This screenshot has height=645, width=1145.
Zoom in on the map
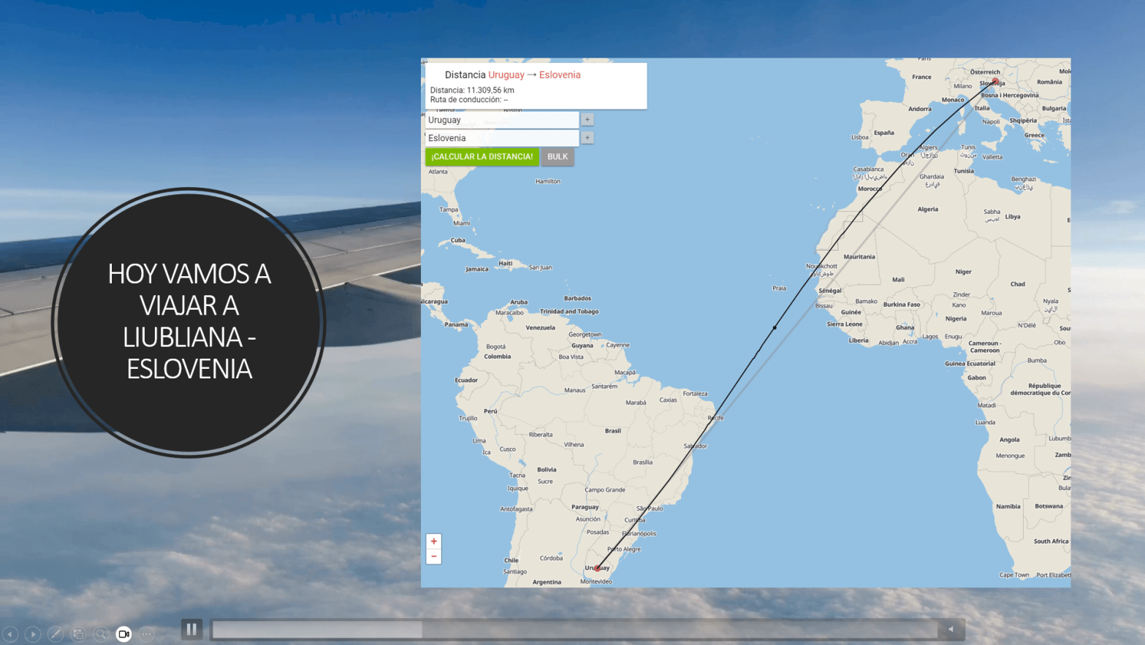(x=433, y=541)
